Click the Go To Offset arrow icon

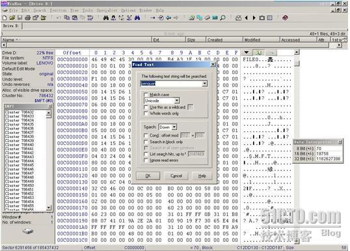coord(153,18)
